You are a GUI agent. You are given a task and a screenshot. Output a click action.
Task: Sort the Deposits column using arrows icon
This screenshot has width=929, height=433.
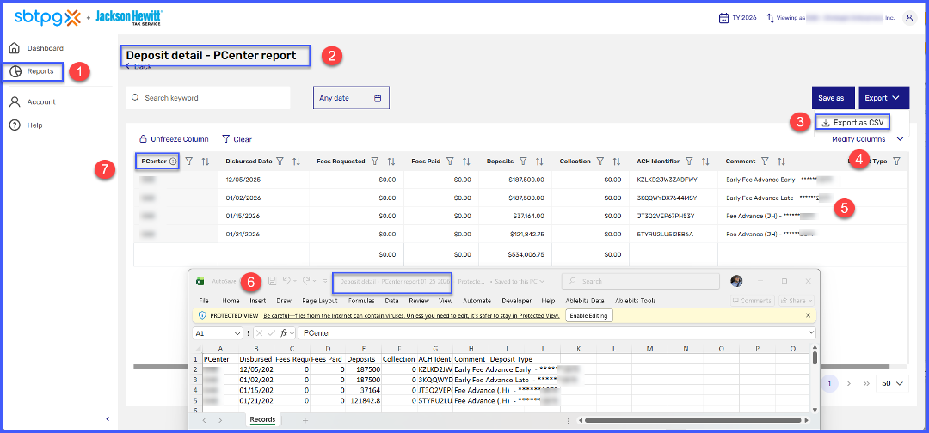click(x=539, y=162)
